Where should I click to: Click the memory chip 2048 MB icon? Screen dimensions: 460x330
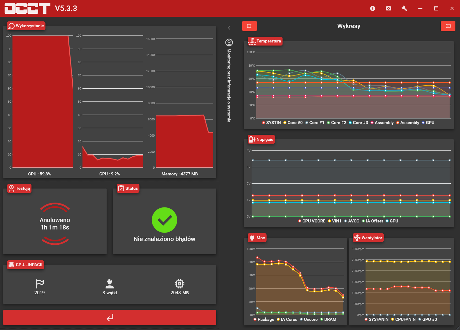click(179, 284)
